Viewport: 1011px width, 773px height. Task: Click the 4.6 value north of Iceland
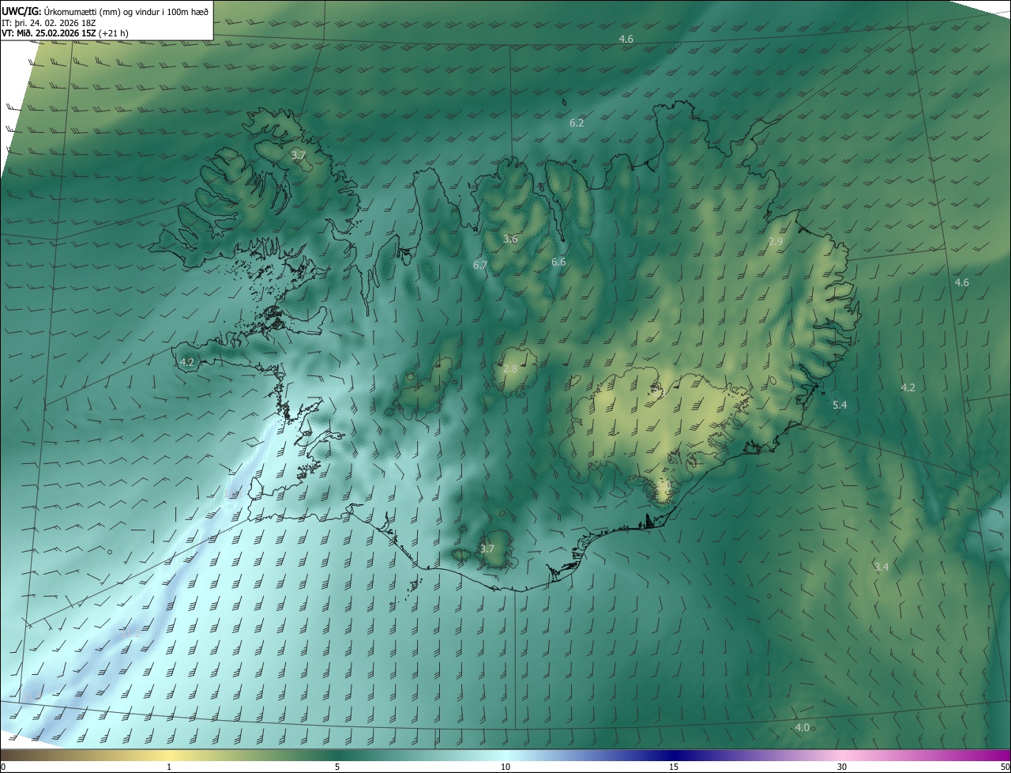coord(626,39)
